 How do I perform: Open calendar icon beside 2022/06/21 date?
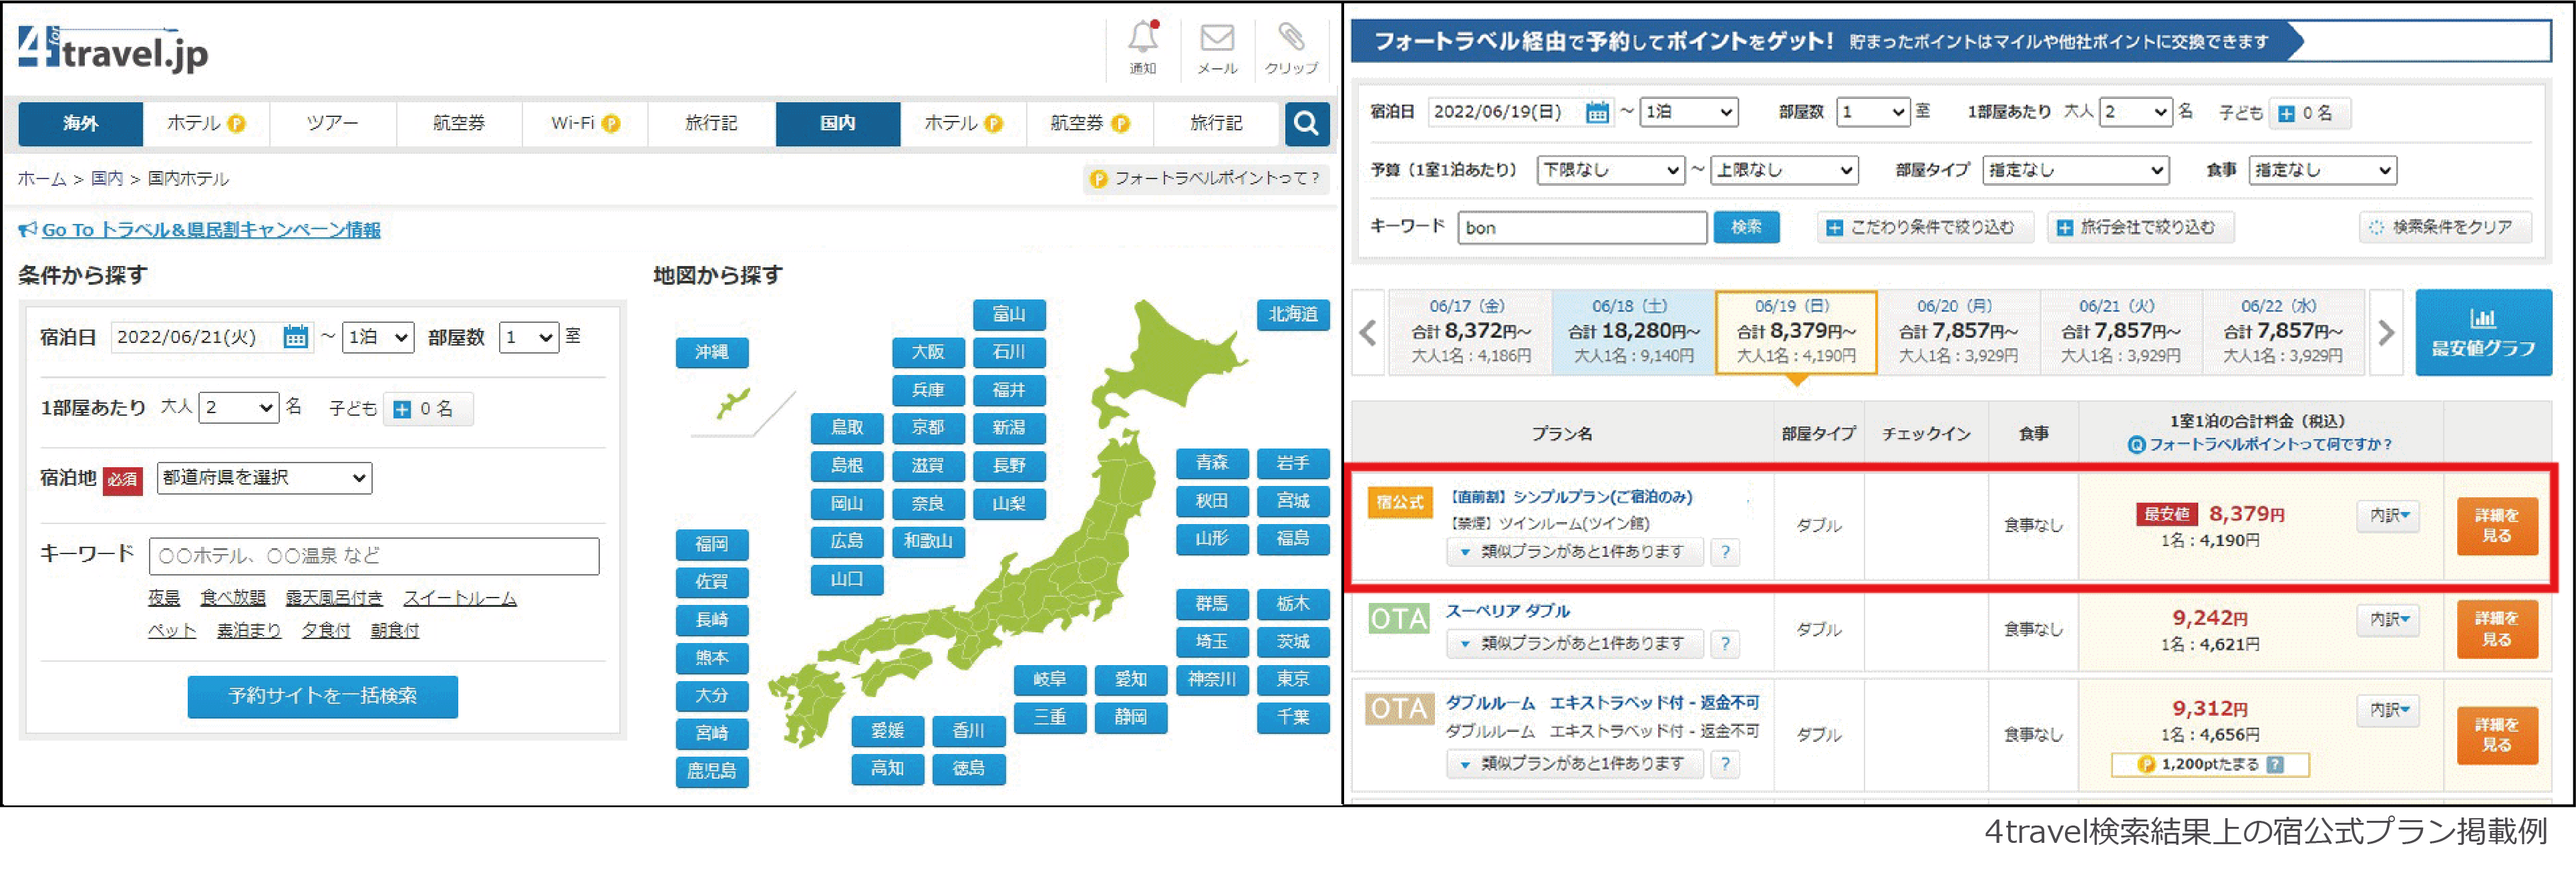coord(295,337)
